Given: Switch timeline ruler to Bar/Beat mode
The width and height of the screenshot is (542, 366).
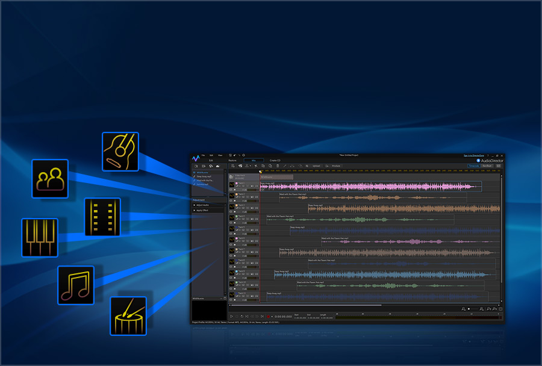Looking at the screenshot, I should point(487,166).
